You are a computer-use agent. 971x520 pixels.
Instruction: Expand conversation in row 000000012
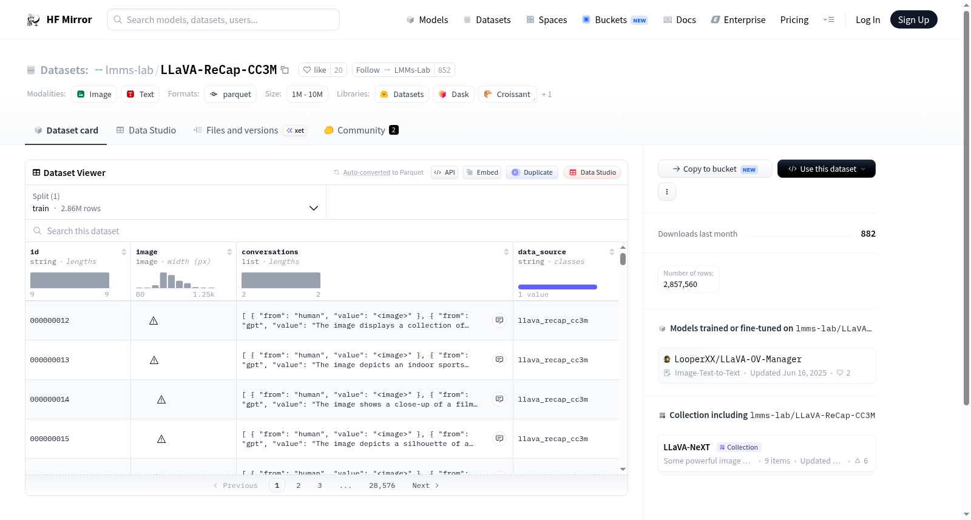(499, 320)
